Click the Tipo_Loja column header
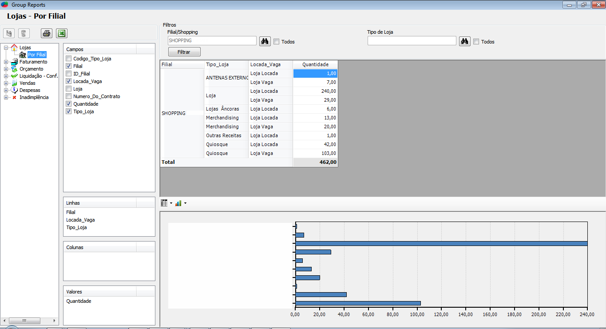606x329 pixels. (226, 64)
